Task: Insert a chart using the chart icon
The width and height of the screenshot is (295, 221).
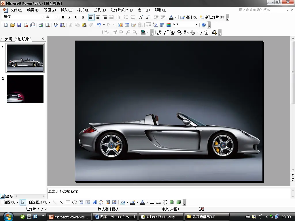Action: coord(120,25)
